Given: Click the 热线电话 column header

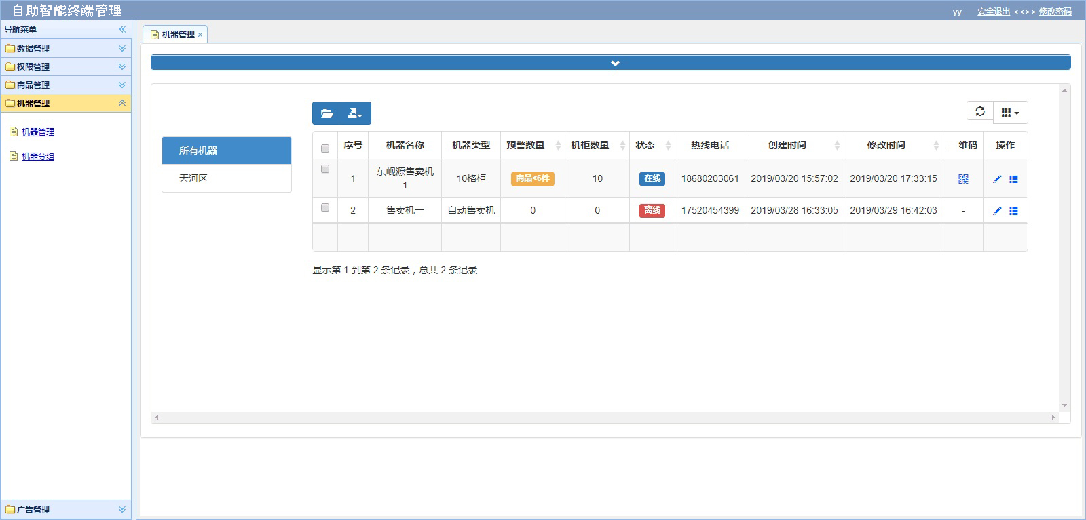Looking at the screenshot, I should click(710, 145).
